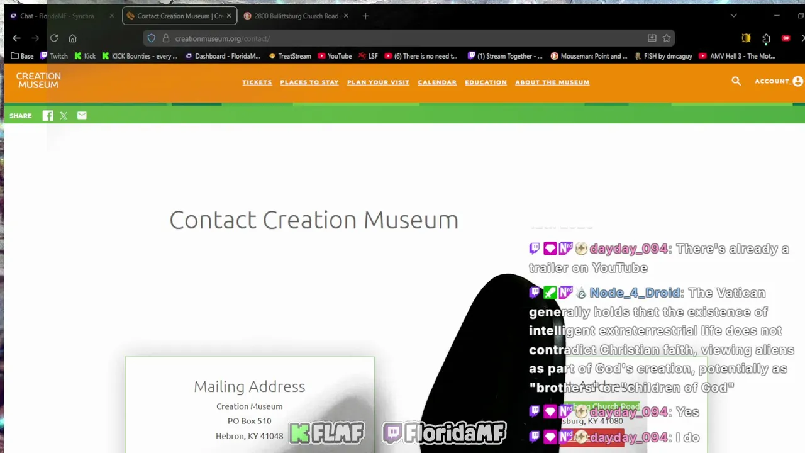Click the Account user avatar icon
Screen dimensions: 805x453
[797, 81]
